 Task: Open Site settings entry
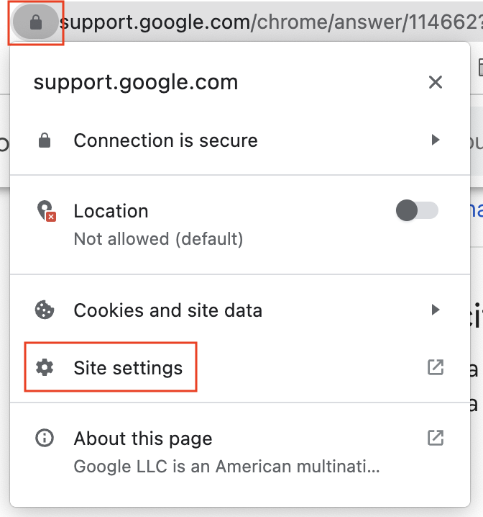pos(128,368)
